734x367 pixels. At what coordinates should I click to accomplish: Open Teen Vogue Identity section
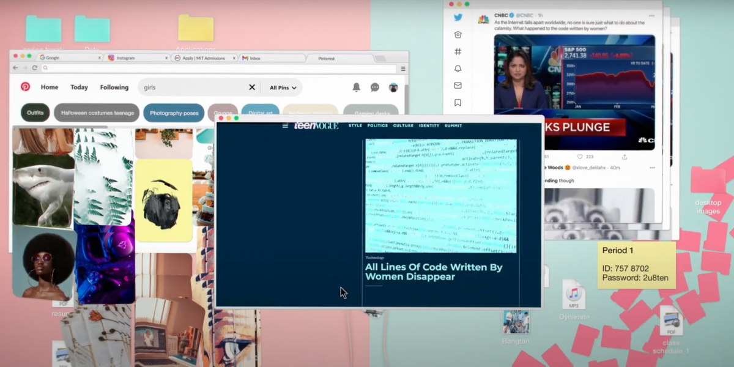(x=429, y=125)
